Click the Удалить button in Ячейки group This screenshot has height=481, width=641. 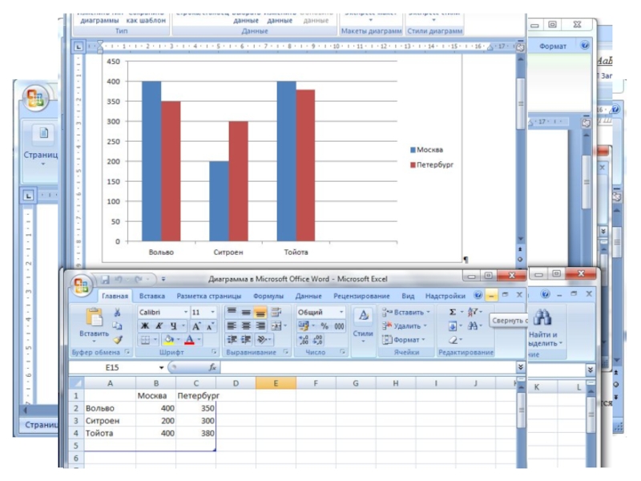click(407, 326)
